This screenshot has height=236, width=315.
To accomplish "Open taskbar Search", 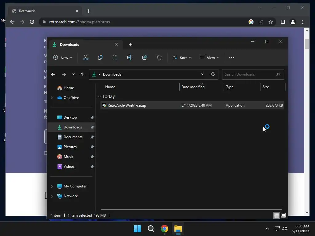I will click(x=151, y=229).
